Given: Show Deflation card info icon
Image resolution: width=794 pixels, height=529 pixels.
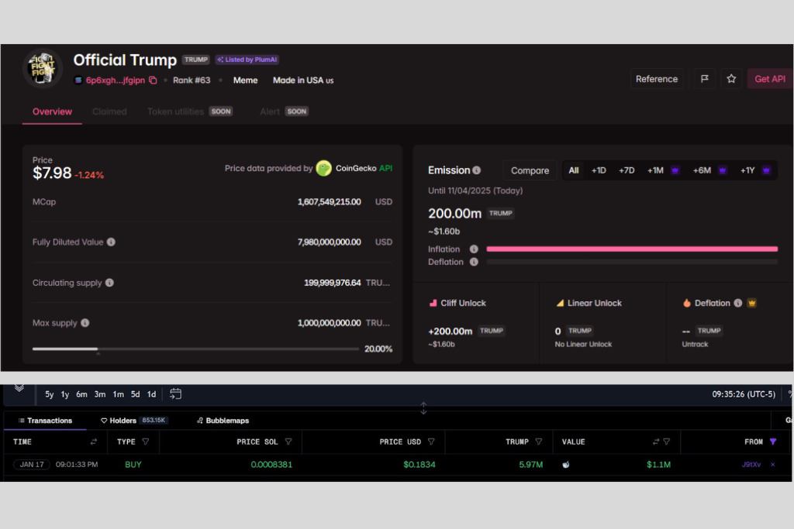Looking at the screenshot, I should [x=738, y=303].
